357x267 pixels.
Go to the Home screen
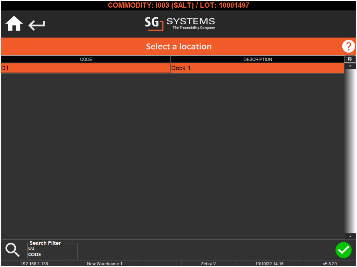tap(14, 23)
